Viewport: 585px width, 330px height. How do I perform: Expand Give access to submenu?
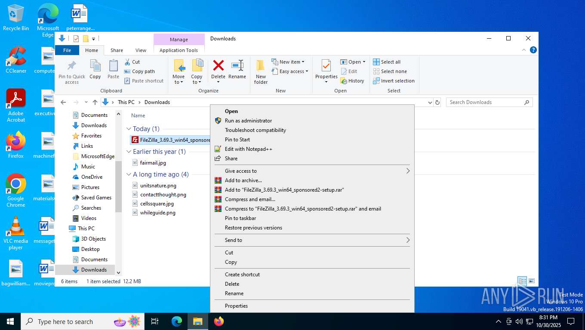pyautogui.click(x=312, y=171)
